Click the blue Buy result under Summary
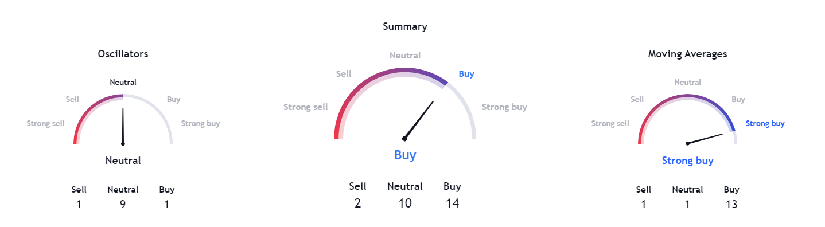Image resolution: width=825 pixels, height=227 pixels. pyautogui.click(x=405, y=155)
